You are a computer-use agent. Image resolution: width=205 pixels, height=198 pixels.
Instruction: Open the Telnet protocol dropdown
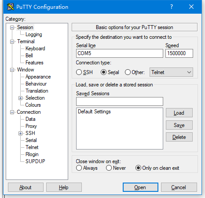[171, 72]
